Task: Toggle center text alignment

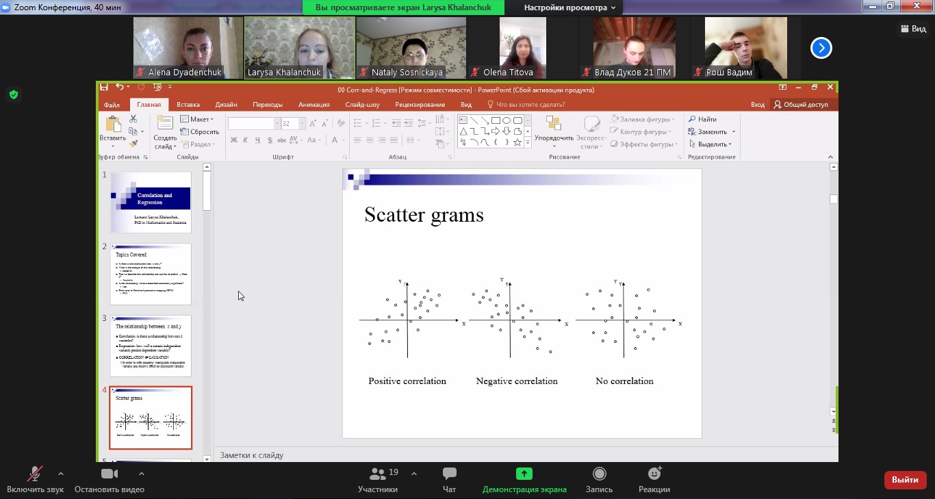Action: coord(370,140)
